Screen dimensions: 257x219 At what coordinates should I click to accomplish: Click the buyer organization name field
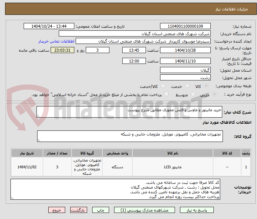[x=134, y=34]
